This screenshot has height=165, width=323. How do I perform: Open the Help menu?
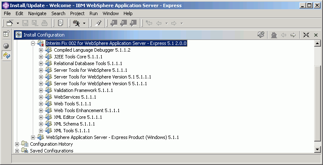128,13
